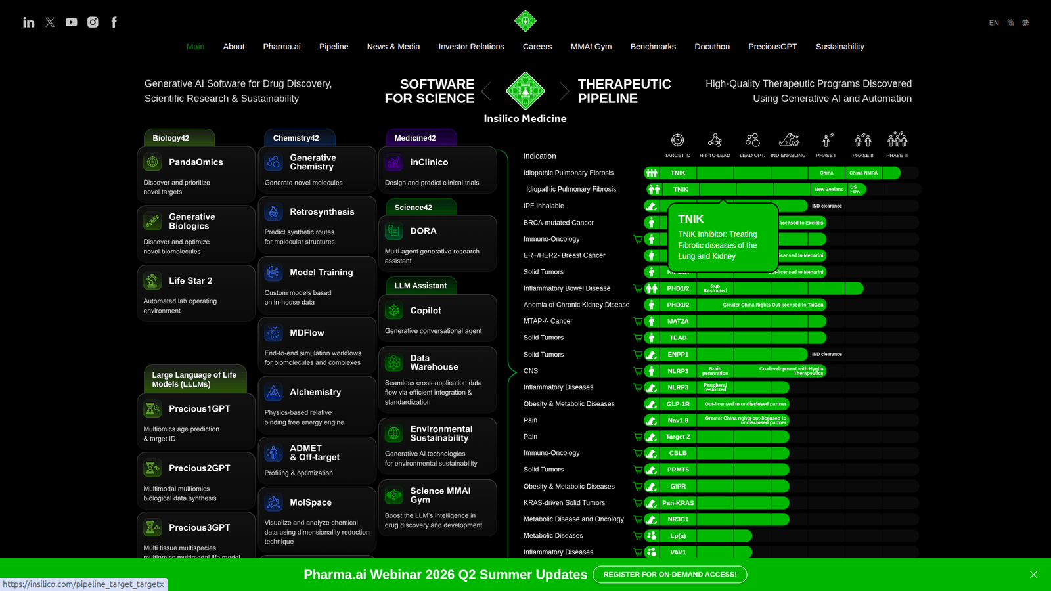Open the Sustainability menu item
This screenshot has height=591, width=1051.
[839, 47]
